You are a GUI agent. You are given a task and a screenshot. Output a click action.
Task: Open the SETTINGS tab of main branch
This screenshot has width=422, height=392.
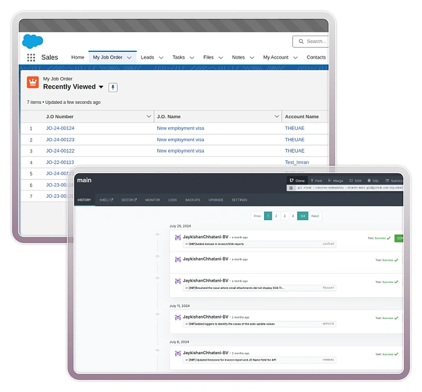239,200
